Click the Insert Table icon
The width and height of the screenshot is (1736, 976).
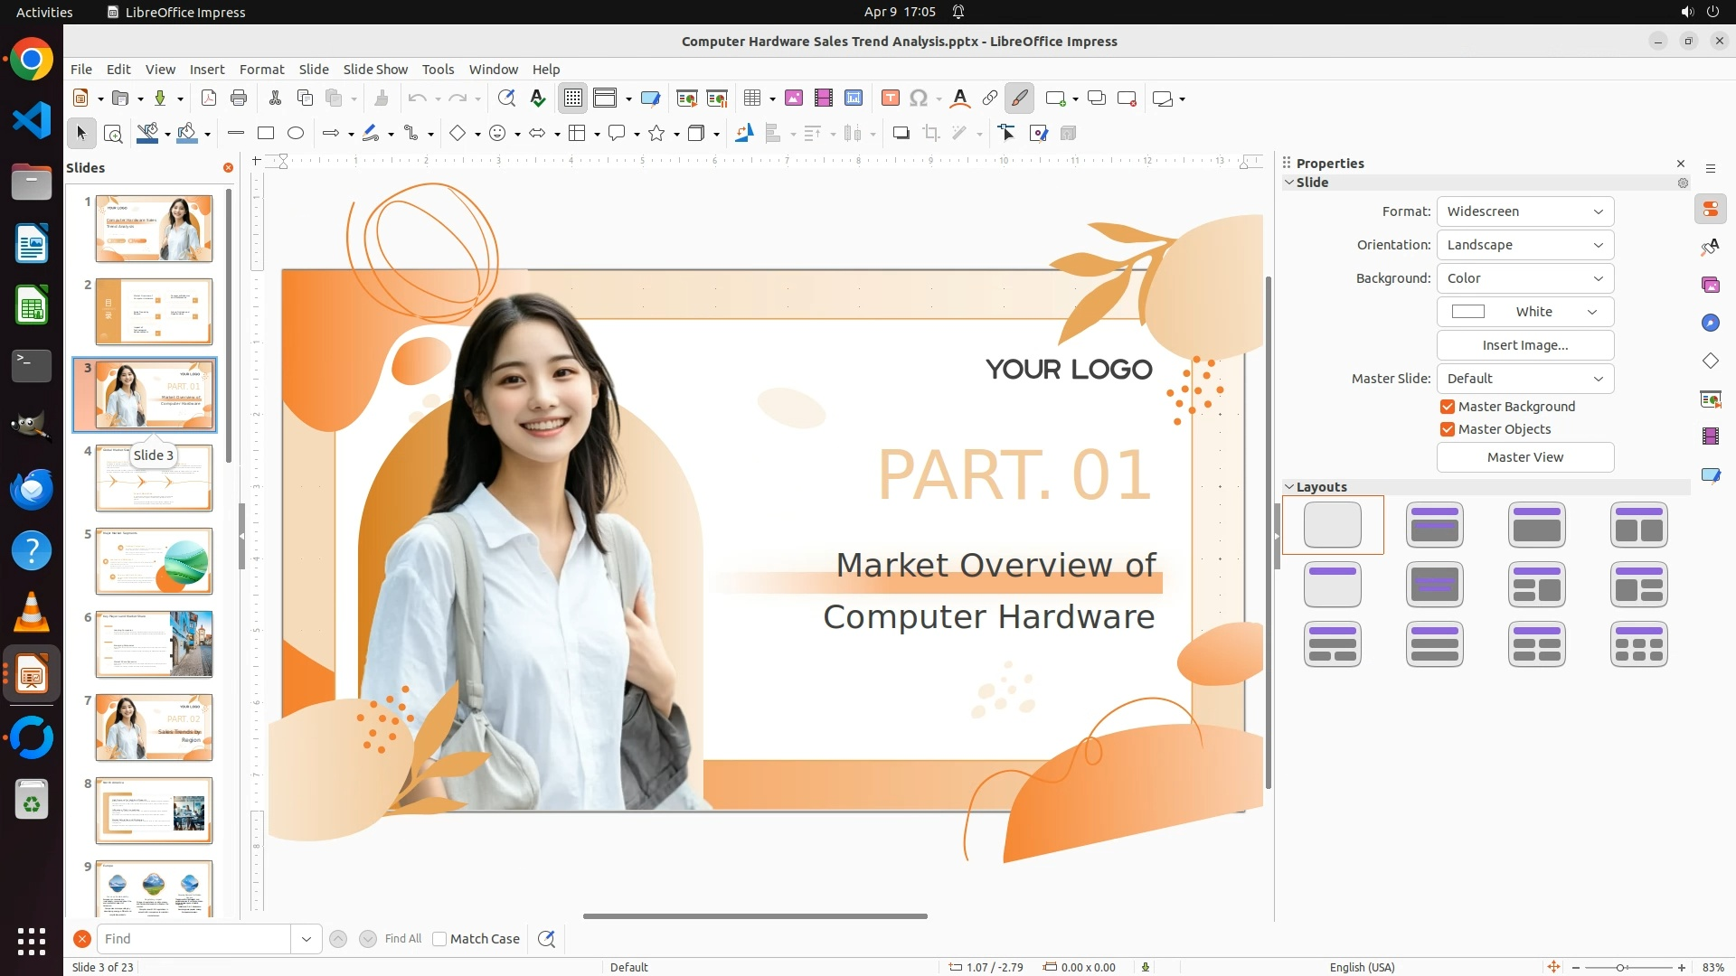coord(751,99)
